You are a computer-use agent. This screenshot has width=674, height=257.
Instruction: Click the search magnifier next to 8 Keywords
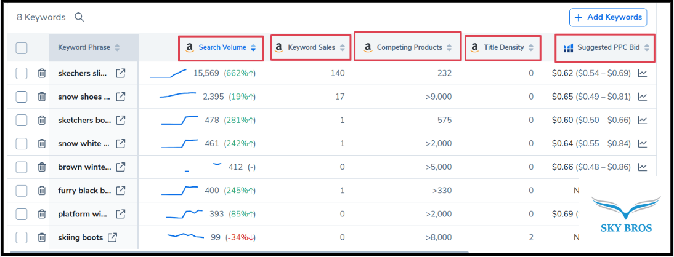click(79, 17)
